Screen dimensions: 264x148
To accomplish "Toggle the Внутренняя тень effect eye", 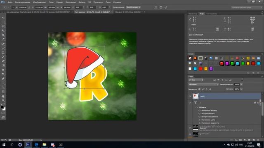I will [200, 113].
